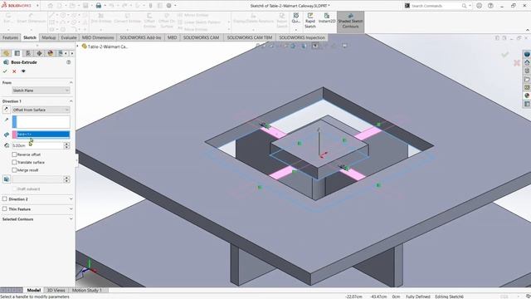
Task: Switch to the Features tab
Action: pos(10,37)
